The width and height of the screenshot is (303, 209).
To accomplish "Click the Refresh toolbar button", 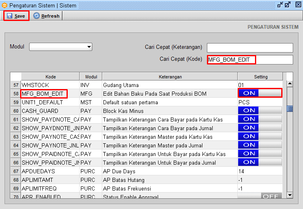I will pyautogui.click(x=46, y=16).
